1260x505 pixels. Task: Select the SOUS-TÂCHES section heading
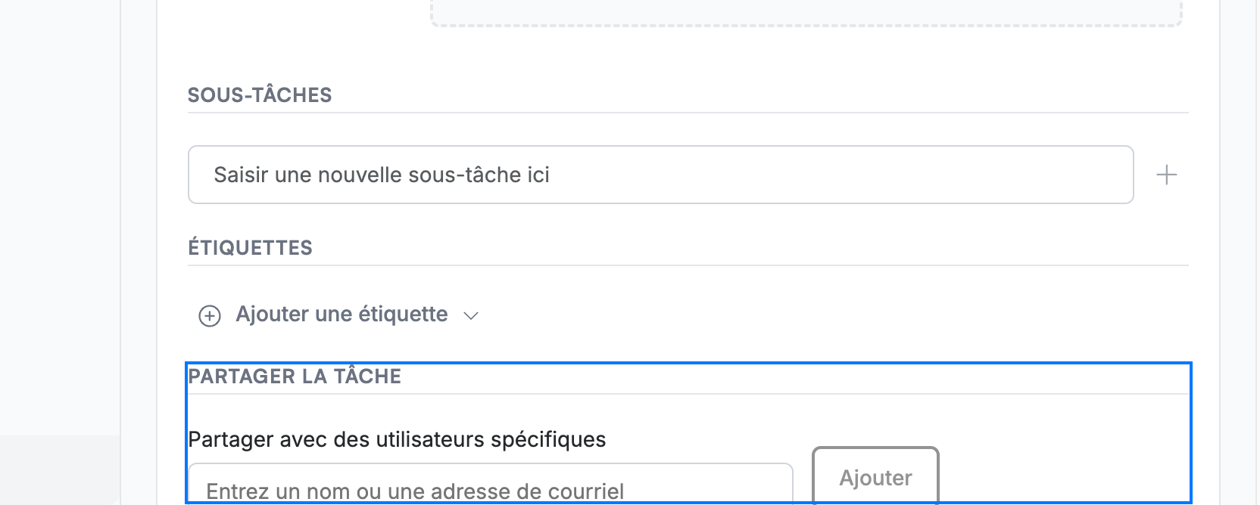click(260, 95)
